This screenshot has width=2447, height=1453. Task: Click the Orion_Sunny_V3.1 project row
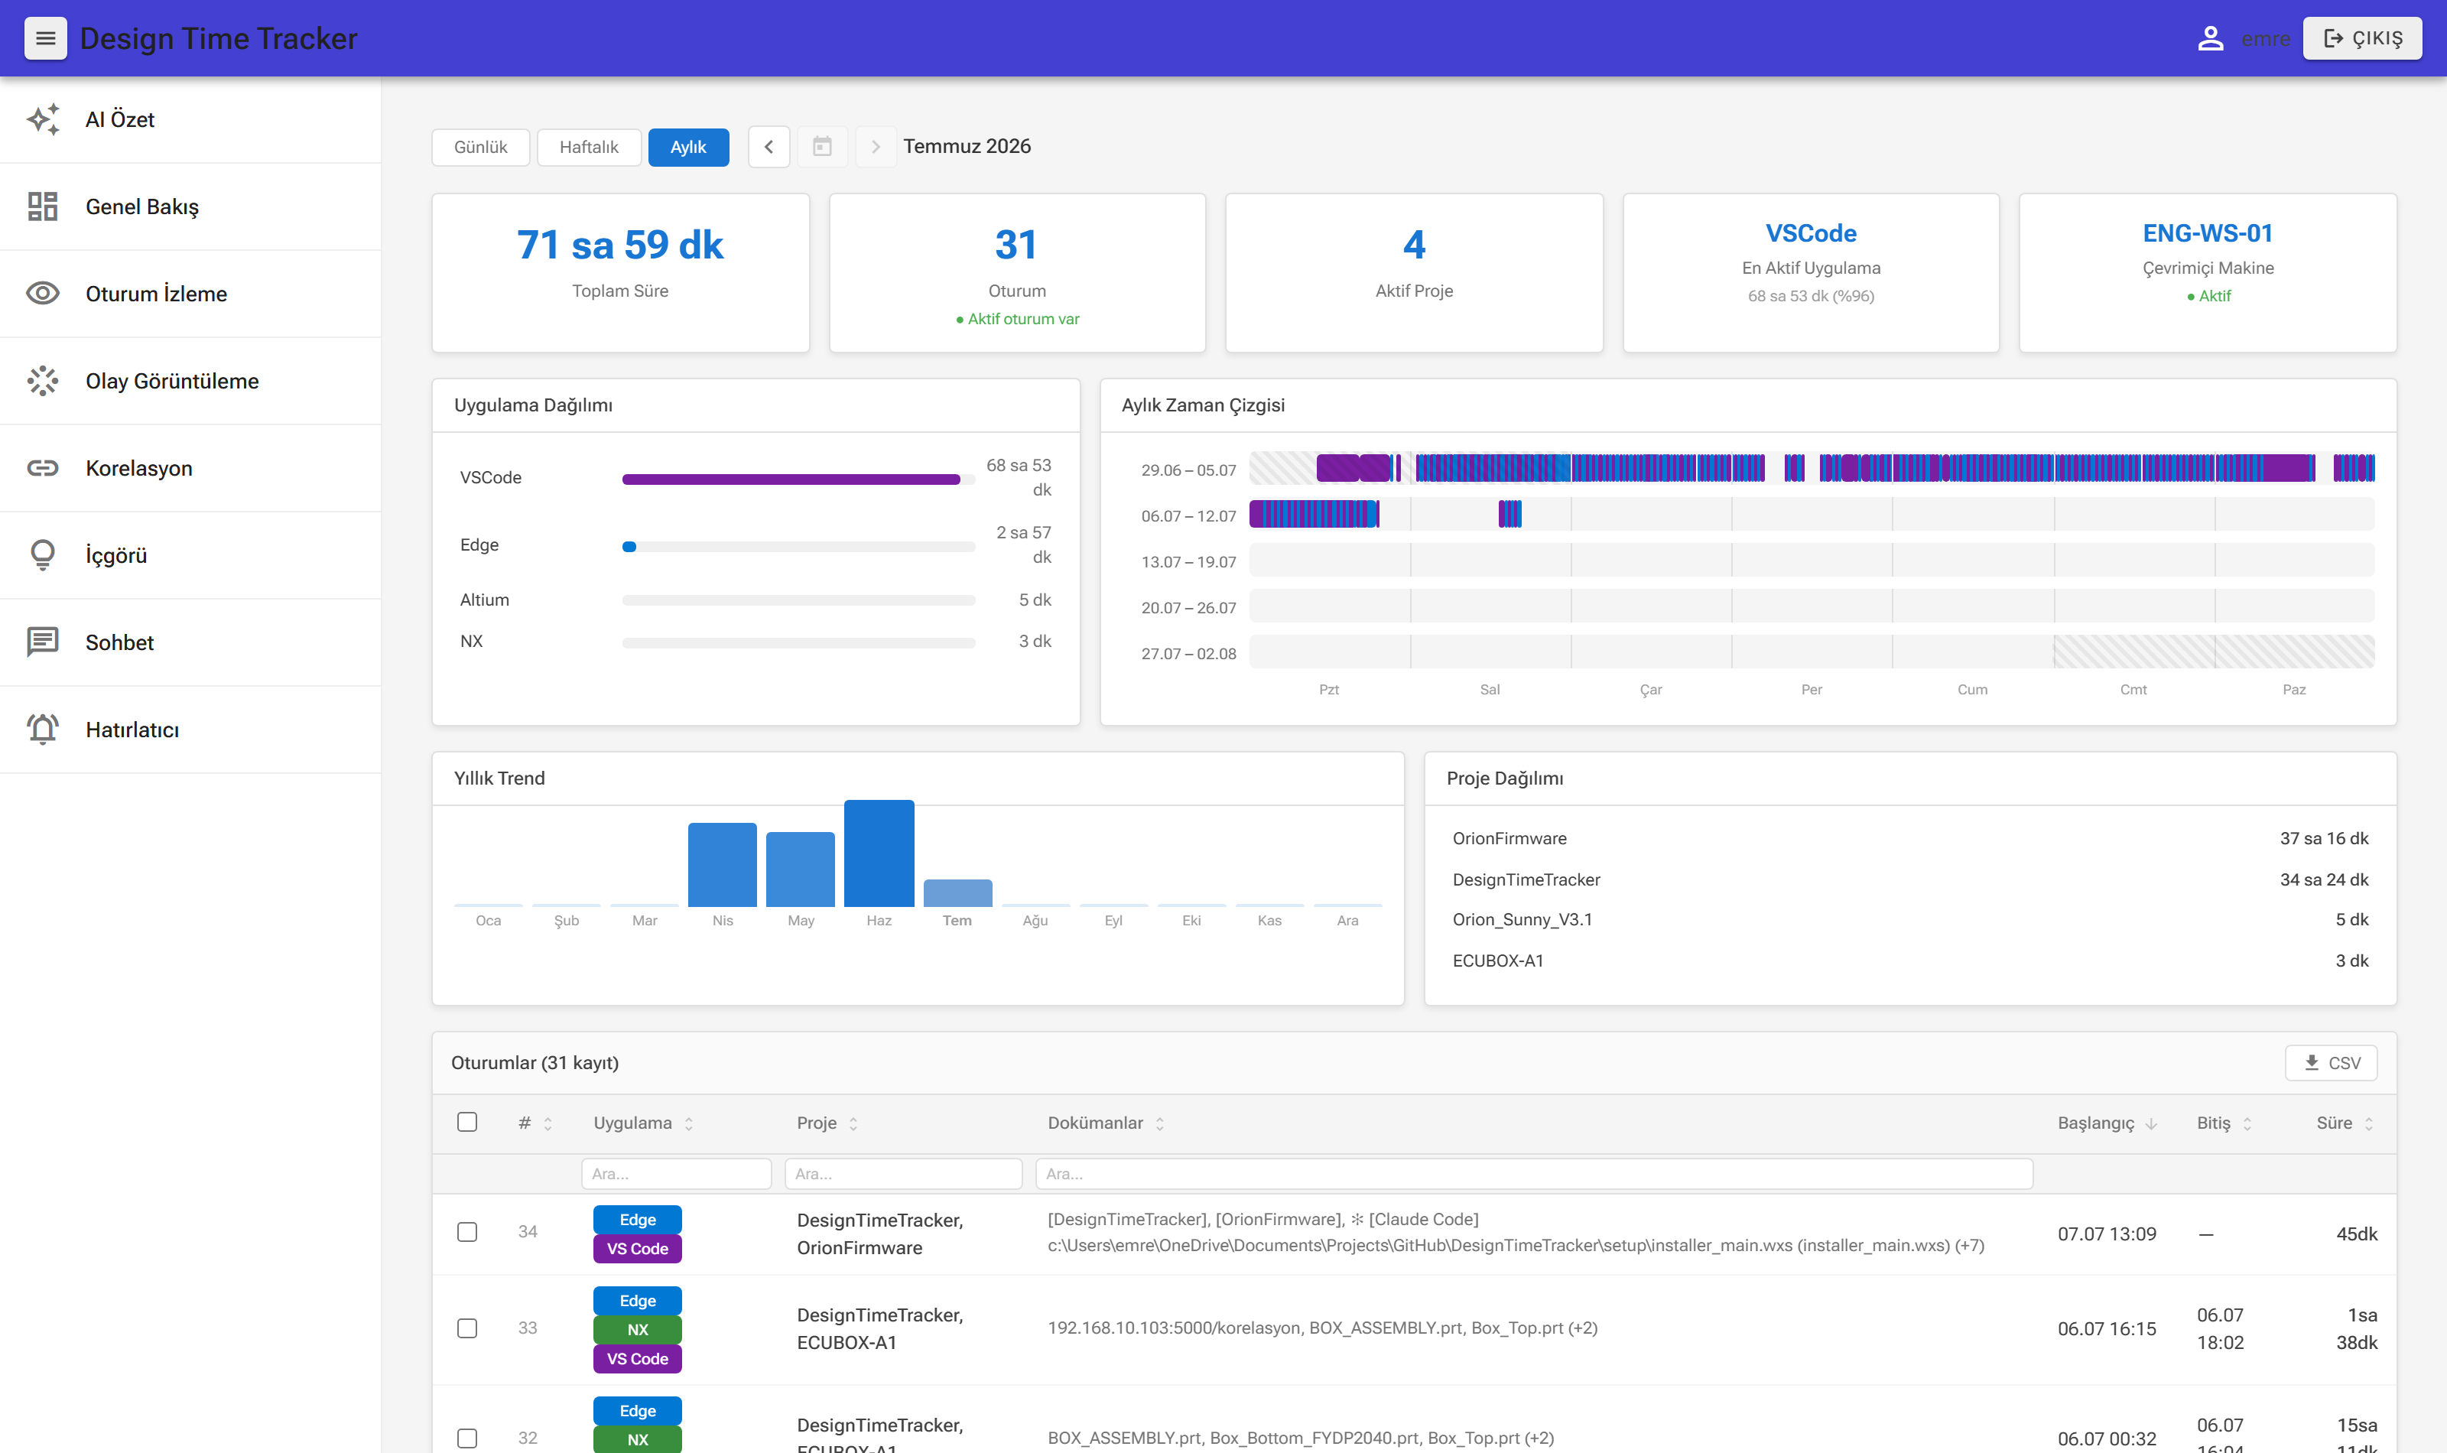(x=1909, y=919)
